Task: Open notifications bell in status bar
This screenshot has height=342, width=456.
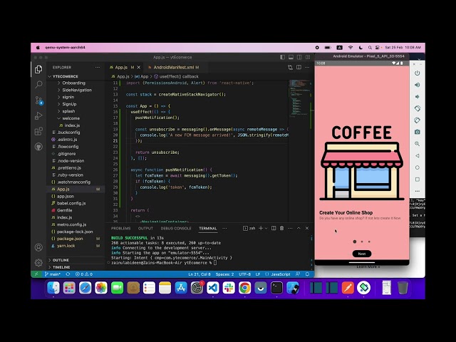Action: pyautogui.click(x=307, y=274)
